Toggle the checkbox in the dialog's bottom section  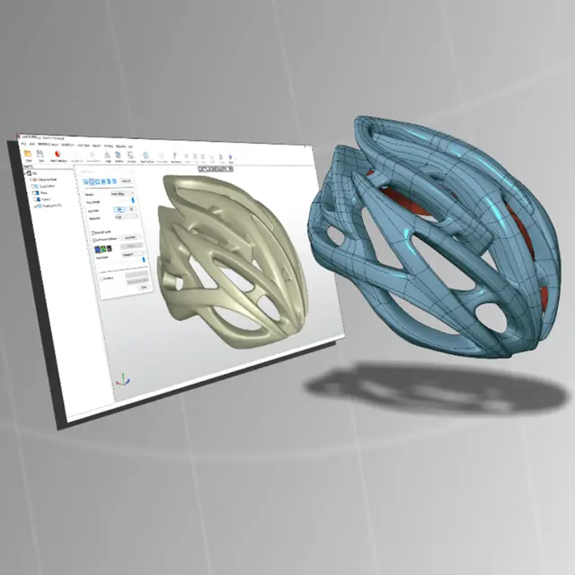pos(103,279)
